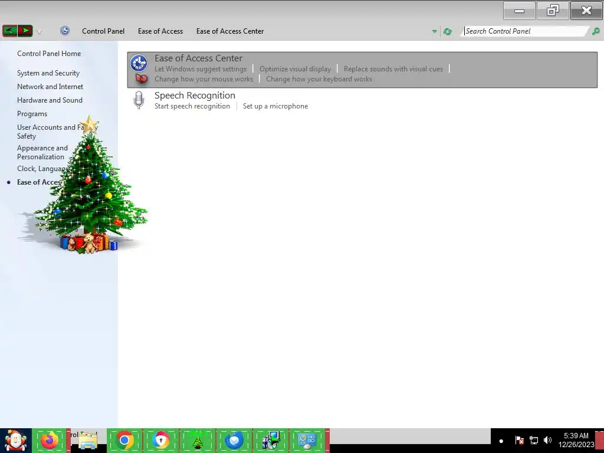Viewport: 604px width, 453px height.
Task: Click the green Back arrow button
Action: point(9,31)
